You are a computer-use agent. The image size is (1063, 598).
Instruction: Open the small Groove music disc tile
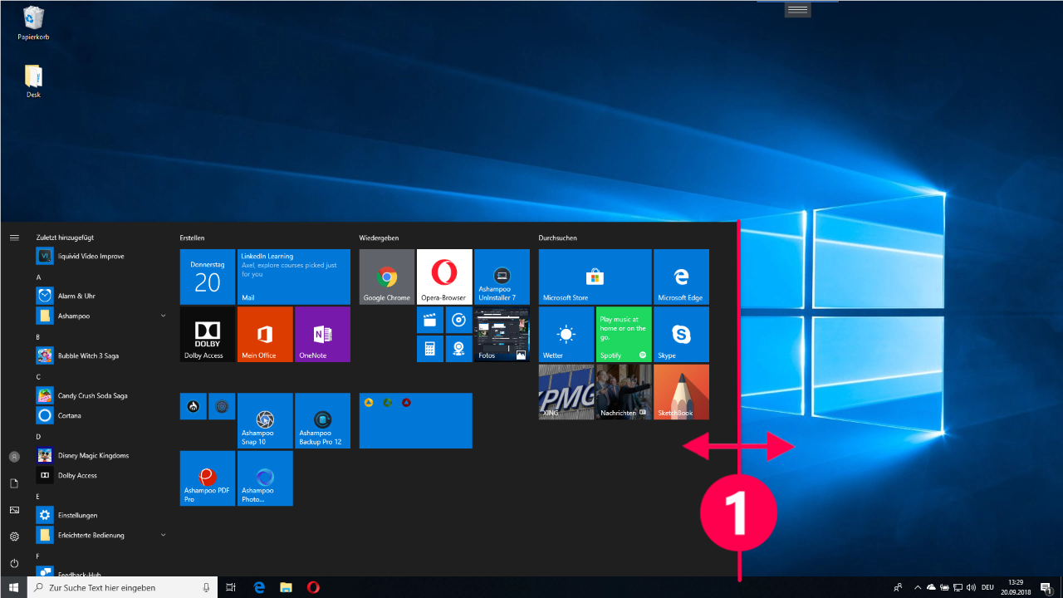tap(458, 320)
